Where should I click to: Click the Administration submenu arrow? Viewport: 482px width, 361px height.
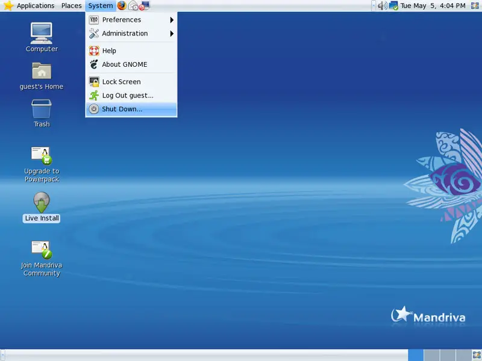(172, 34)
